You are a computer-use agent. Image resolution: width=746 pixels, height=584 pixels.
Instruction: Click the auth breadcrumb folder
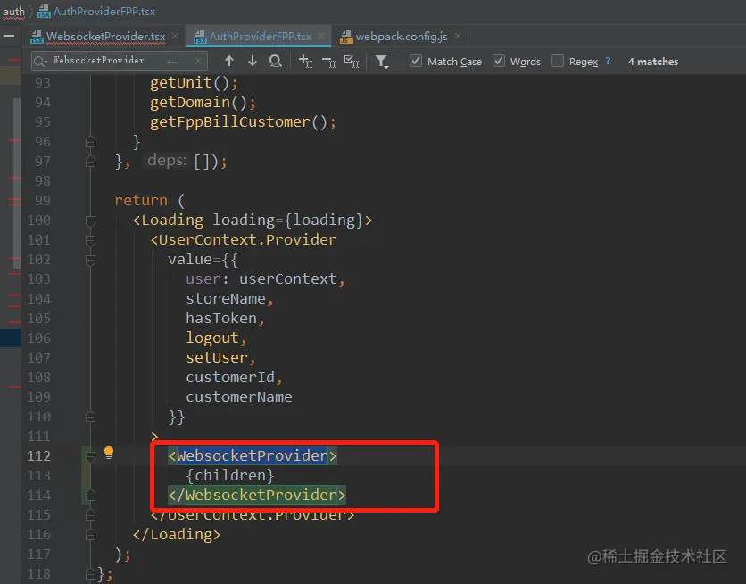13,11
